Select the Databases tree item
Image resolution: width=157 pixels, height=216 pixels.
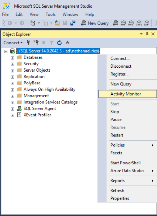(33, 57)
